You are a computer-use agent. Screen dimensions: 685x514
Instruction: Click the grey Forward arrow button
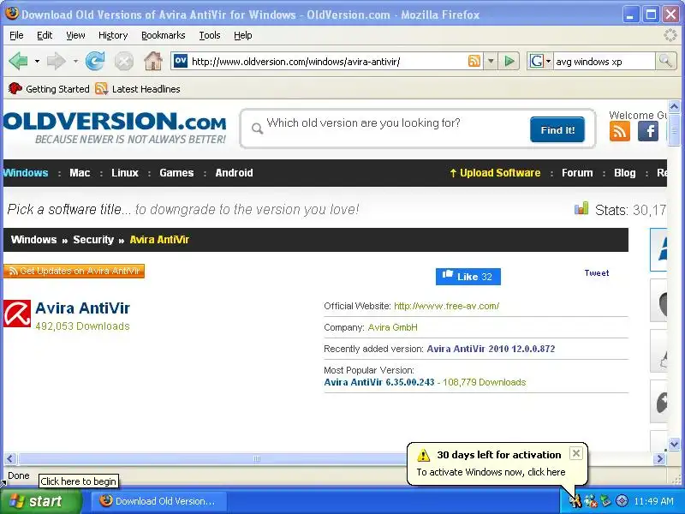pyautogui.click(x=56, y=61)
